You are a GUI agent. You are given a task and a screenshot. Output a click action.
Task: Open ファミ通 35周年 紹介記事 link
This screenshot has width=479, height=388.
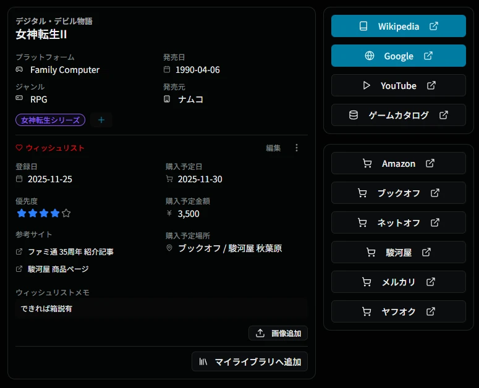(x=70, y=252)
